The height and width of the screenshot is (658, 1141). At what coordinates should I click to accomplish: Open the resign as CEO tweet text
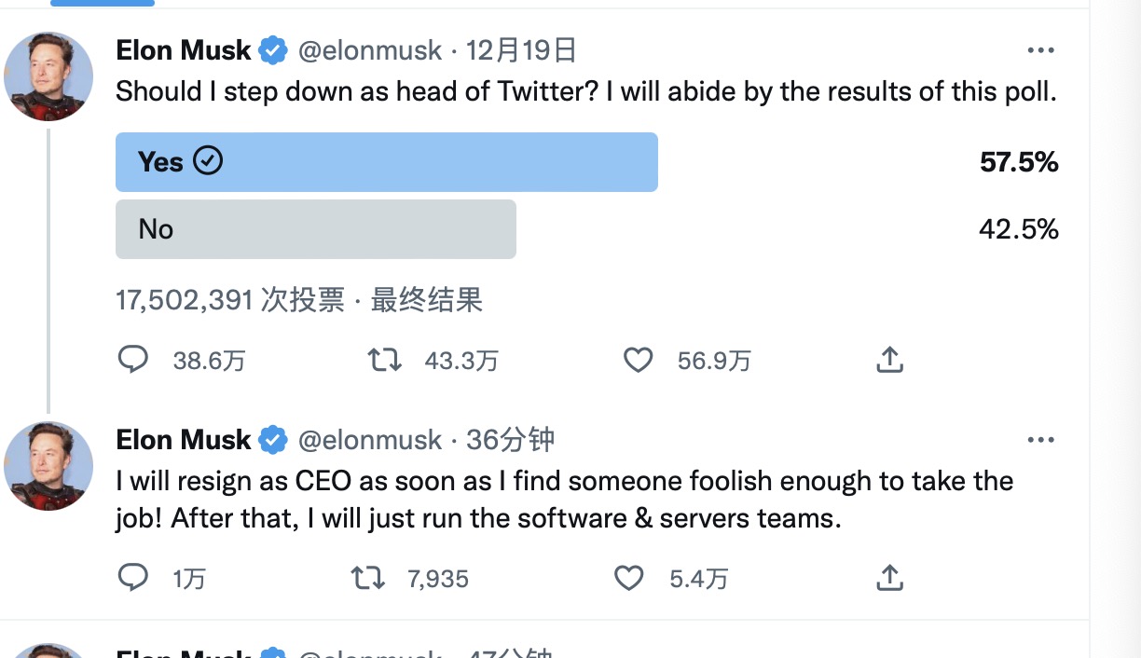coord(564,500)
